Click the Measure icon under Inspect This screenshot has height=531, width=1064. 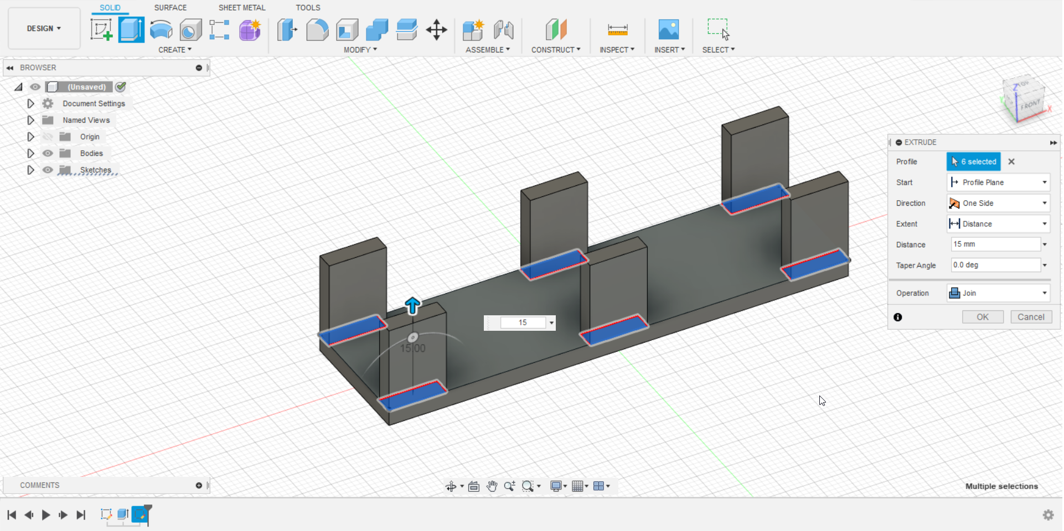coord(617,30)
